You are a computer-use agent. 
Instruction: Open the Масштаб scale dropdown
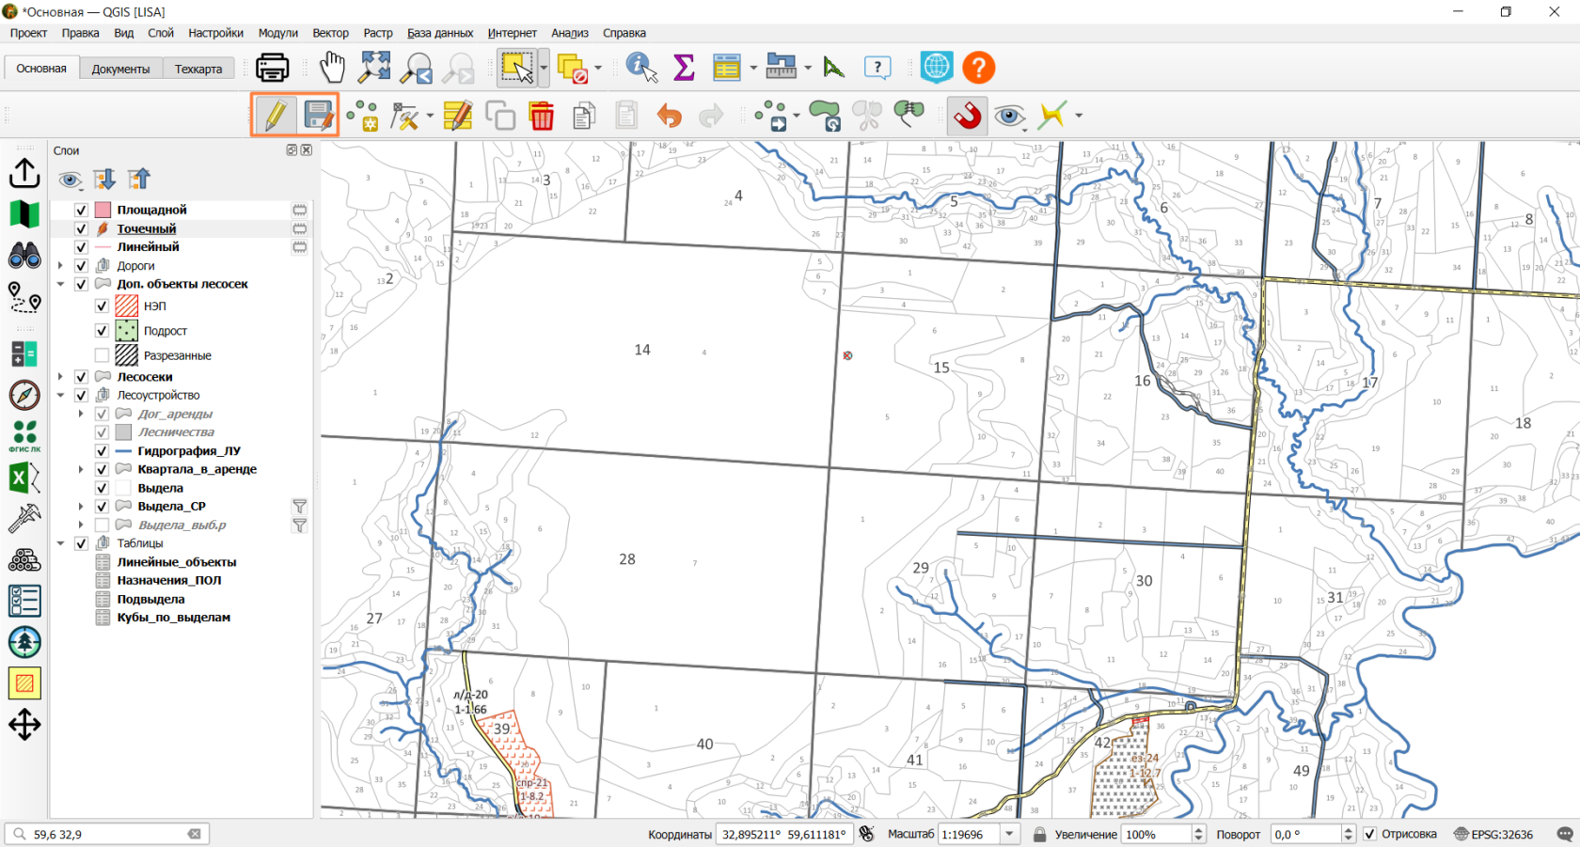point(1010,834)
